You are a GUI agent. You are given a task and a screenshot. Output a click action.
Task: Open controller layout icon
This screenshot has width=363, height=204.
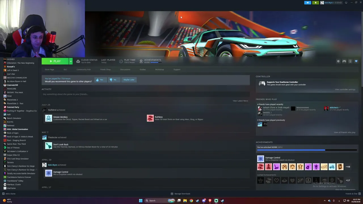pyautogui.click(x=344, y=61)
